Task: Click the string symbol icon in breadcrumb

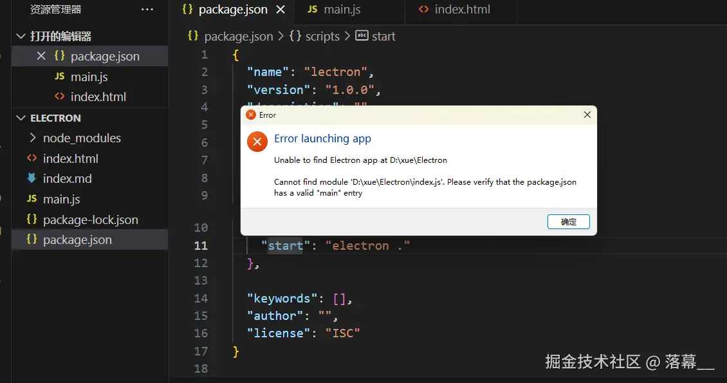Action: point(362,35)
